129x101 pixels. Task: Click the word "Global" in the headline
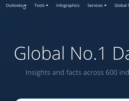click(39, 53)
